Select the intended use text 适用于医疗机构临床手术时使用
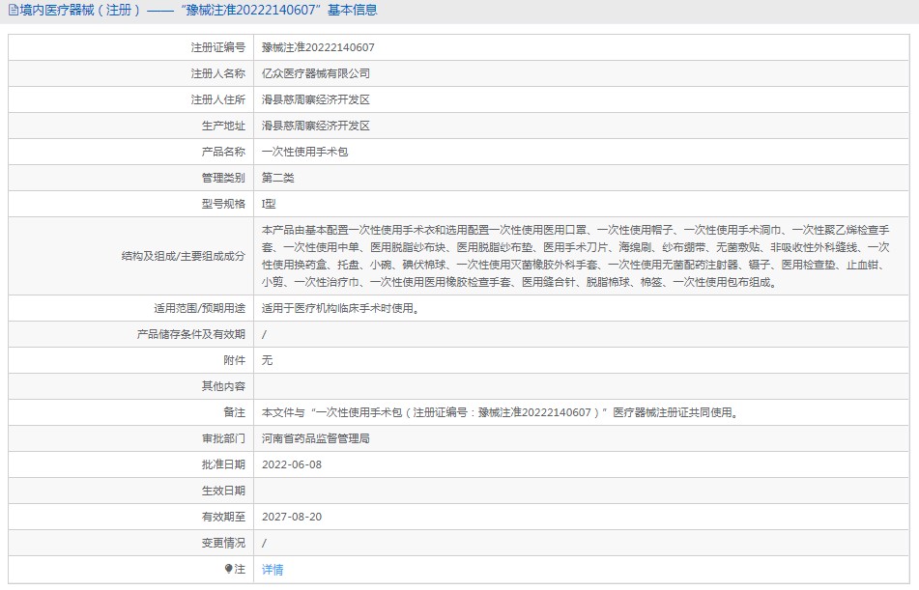The image size is (919, 590). [x=341, y=308]
